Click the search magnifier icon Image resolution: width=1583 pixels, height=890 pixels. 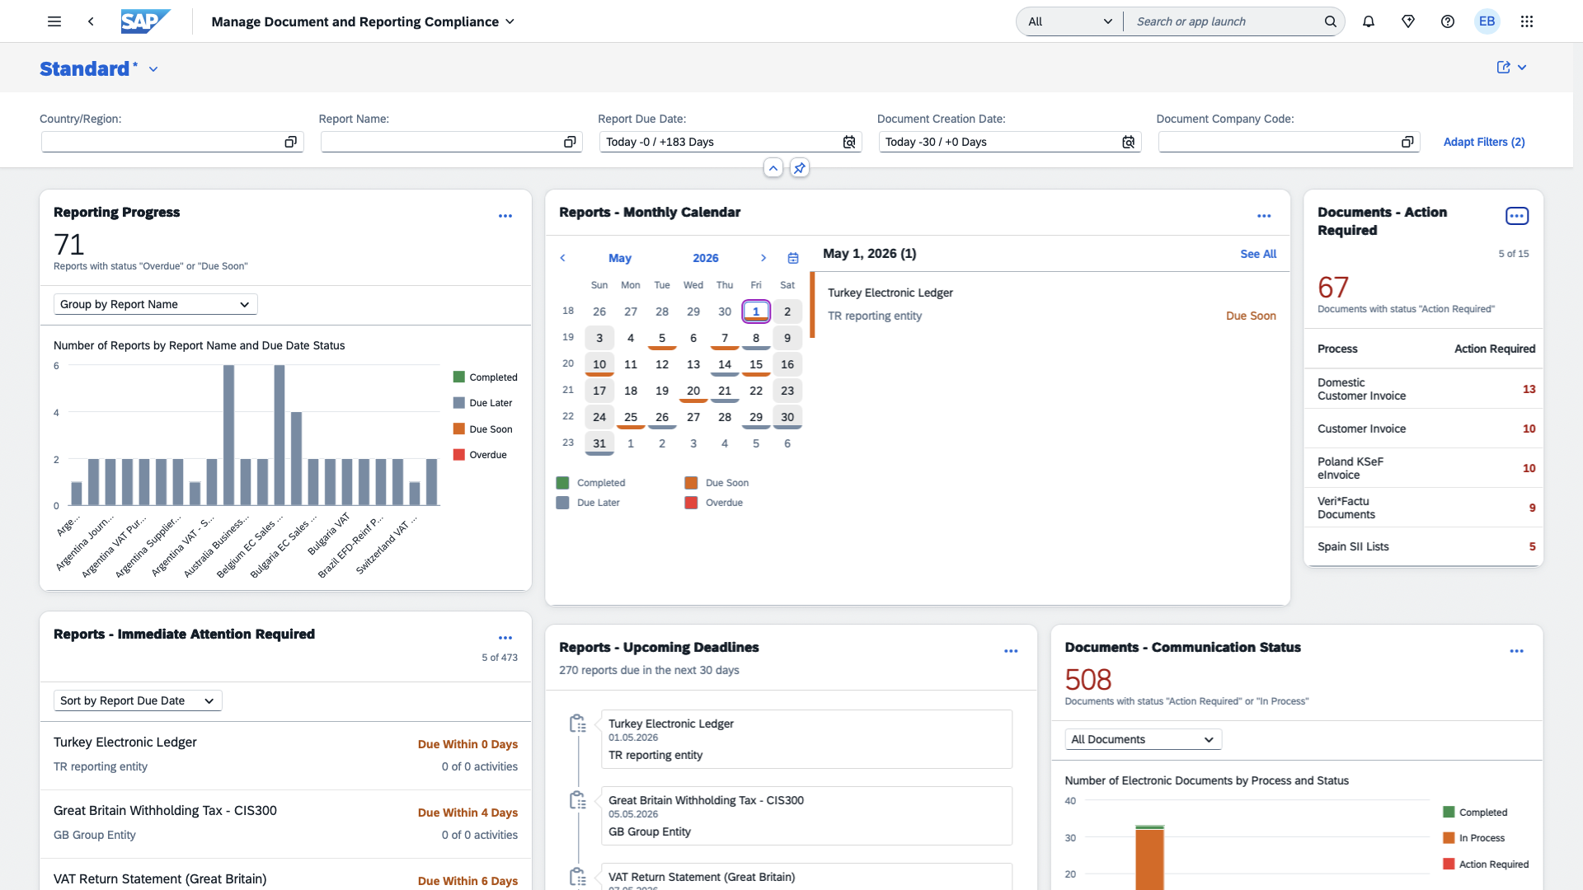click(x=1330, y=21)
